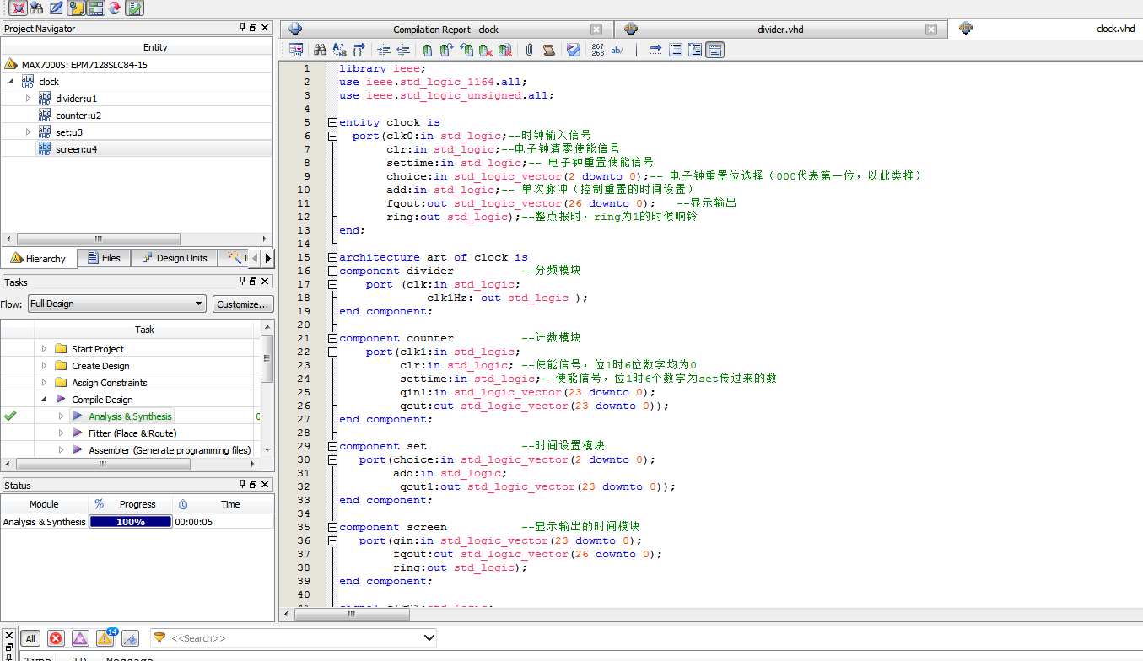The width and height of the screenshot is (1143, 661).
Task: Show critical warnings with purple triangle filter
Action: coord(80,638)
